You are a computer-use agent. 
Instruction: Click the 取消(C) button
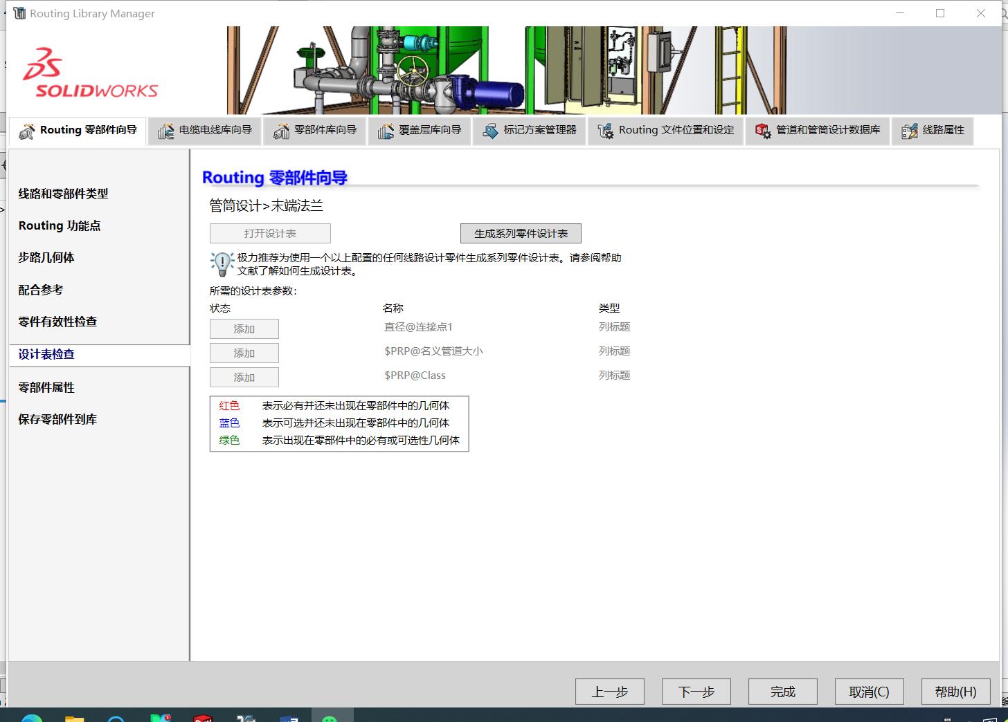click(x=870, y=692)
